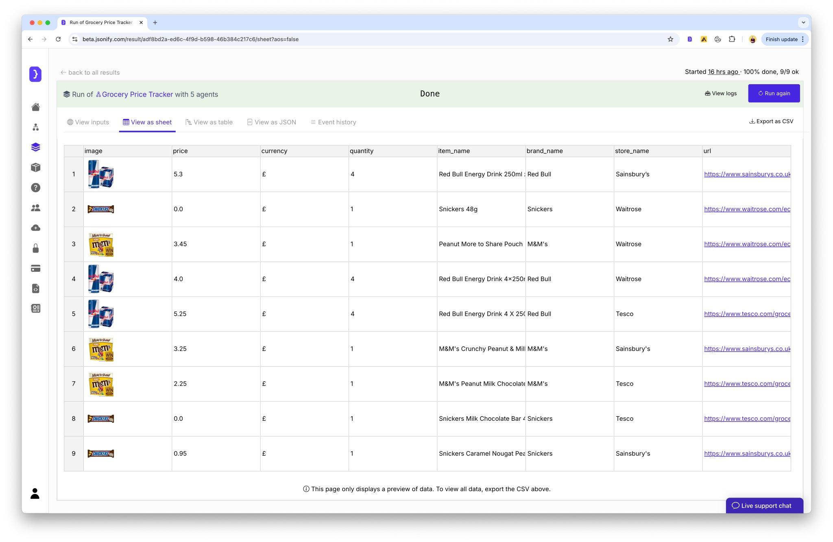Select the 2.25 price cell
Screen dimensions: 833x542
click(x=216, y=384)
